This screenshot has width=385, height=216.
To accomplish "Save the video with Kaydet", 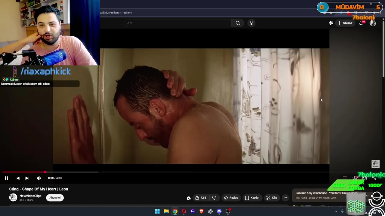I will [252, 198].
